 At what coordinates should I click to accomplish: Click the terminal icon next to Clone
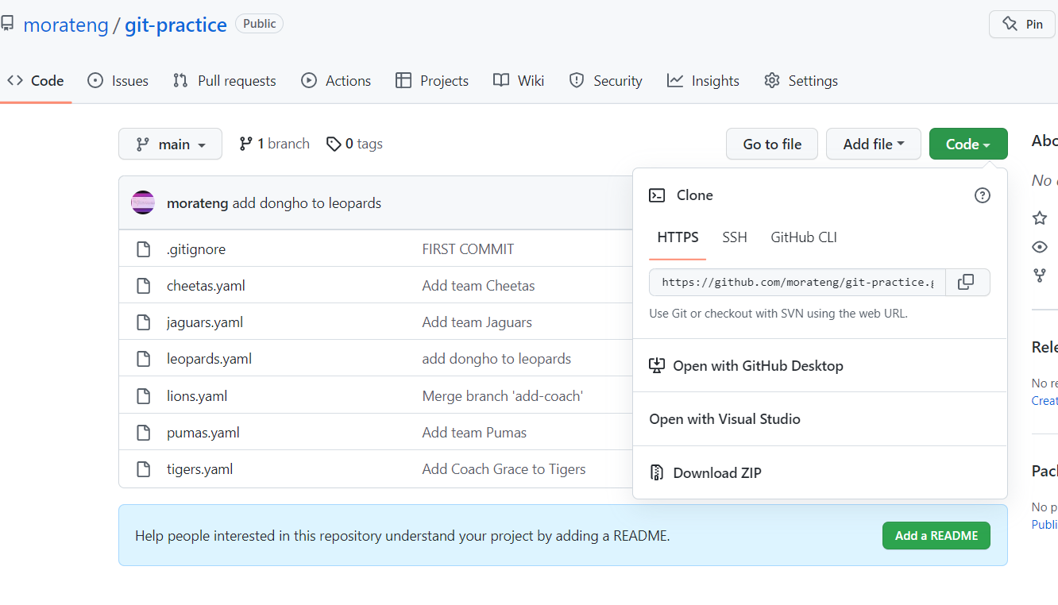pos(657,195)
